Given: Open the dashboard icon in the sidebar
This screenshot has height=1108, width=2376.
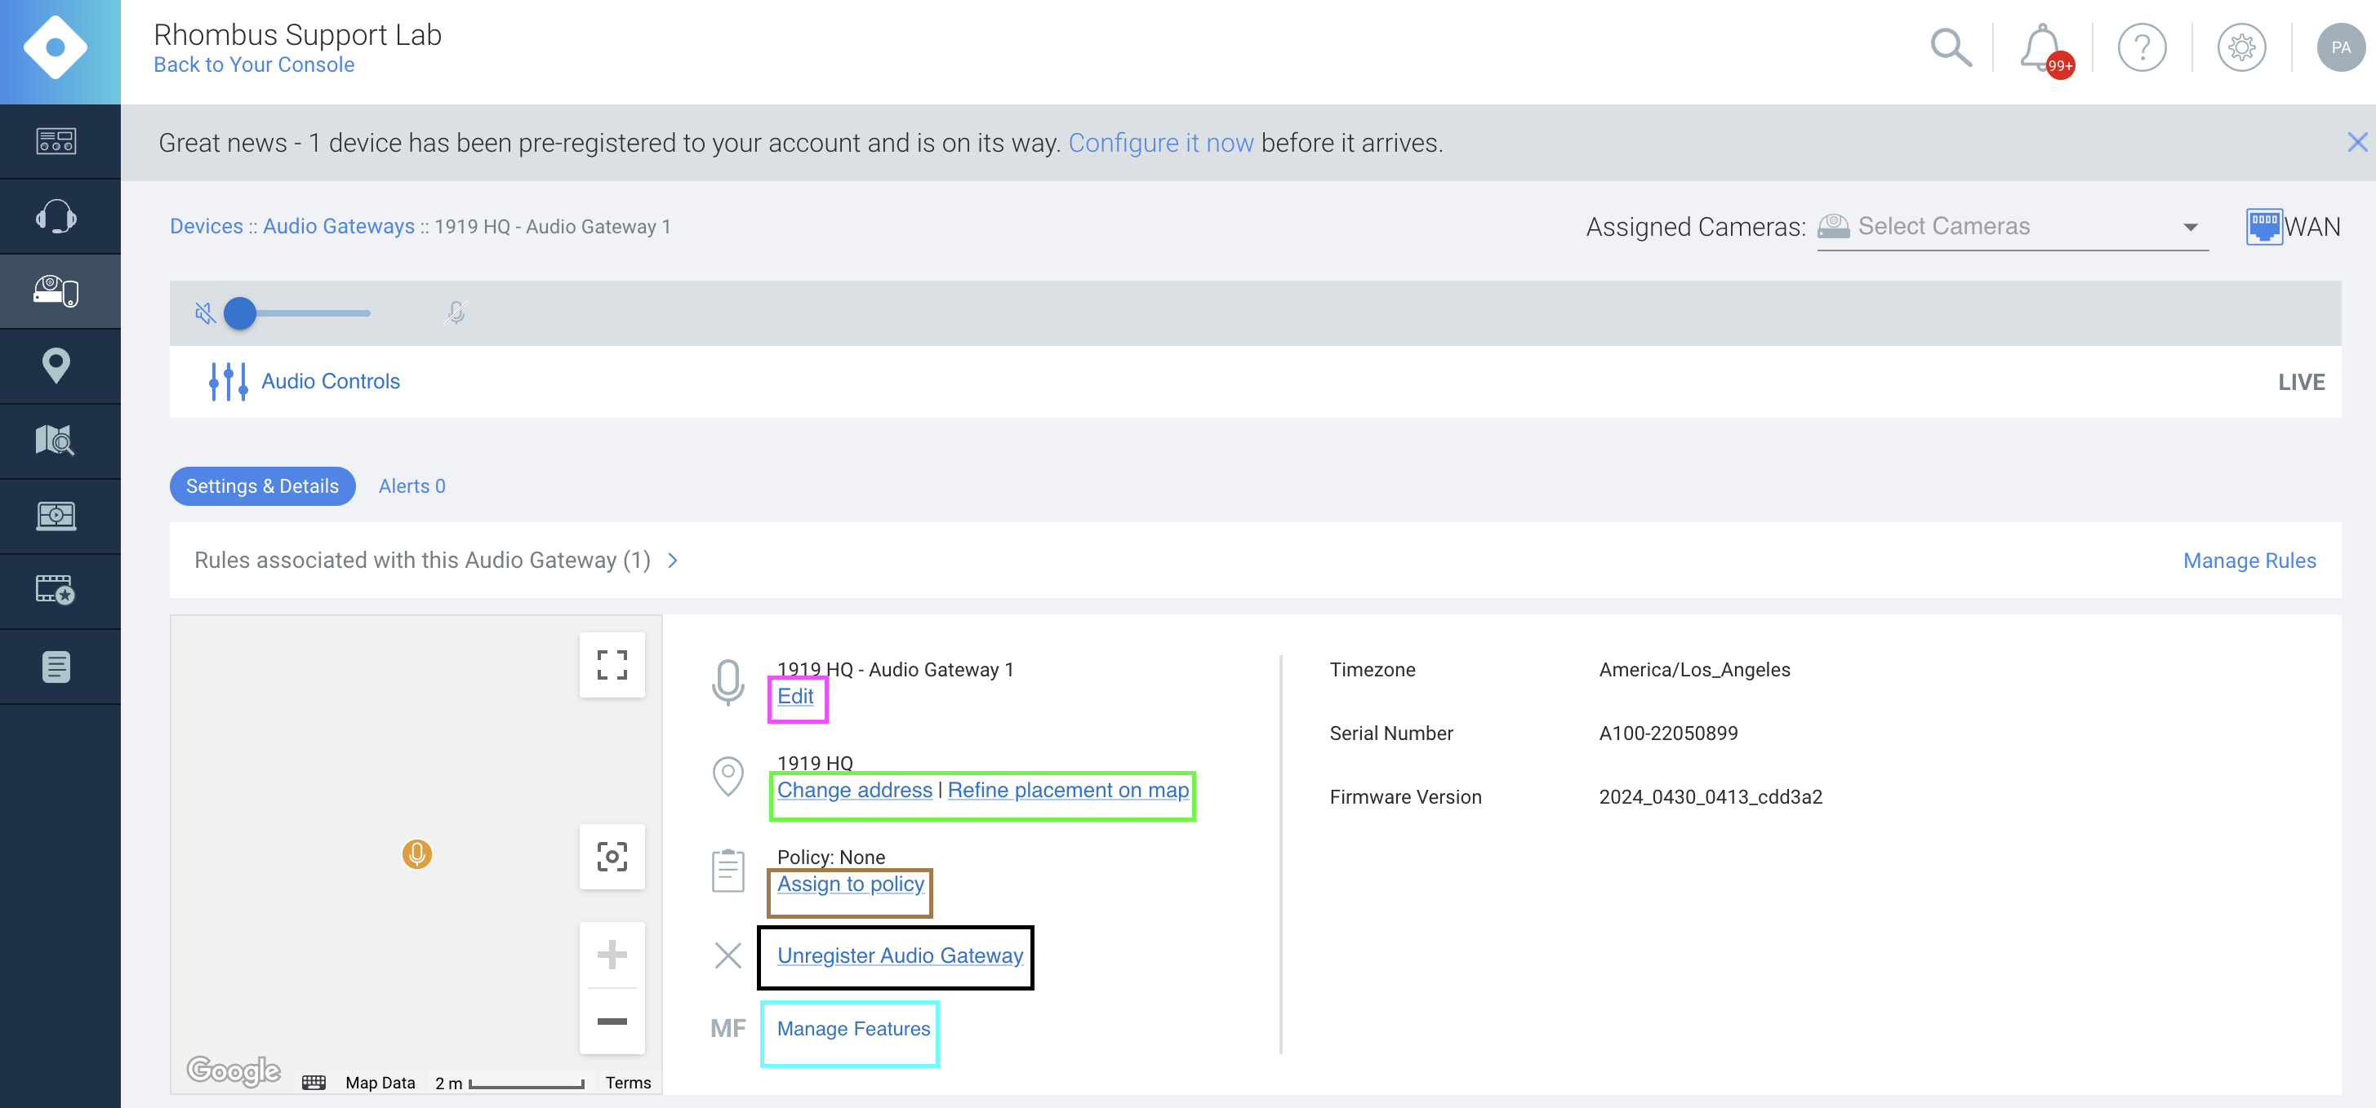Looking at the screenshot, I should point(57,141).
